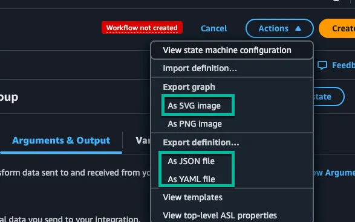Export graph As PNG image

coord(195,124)
